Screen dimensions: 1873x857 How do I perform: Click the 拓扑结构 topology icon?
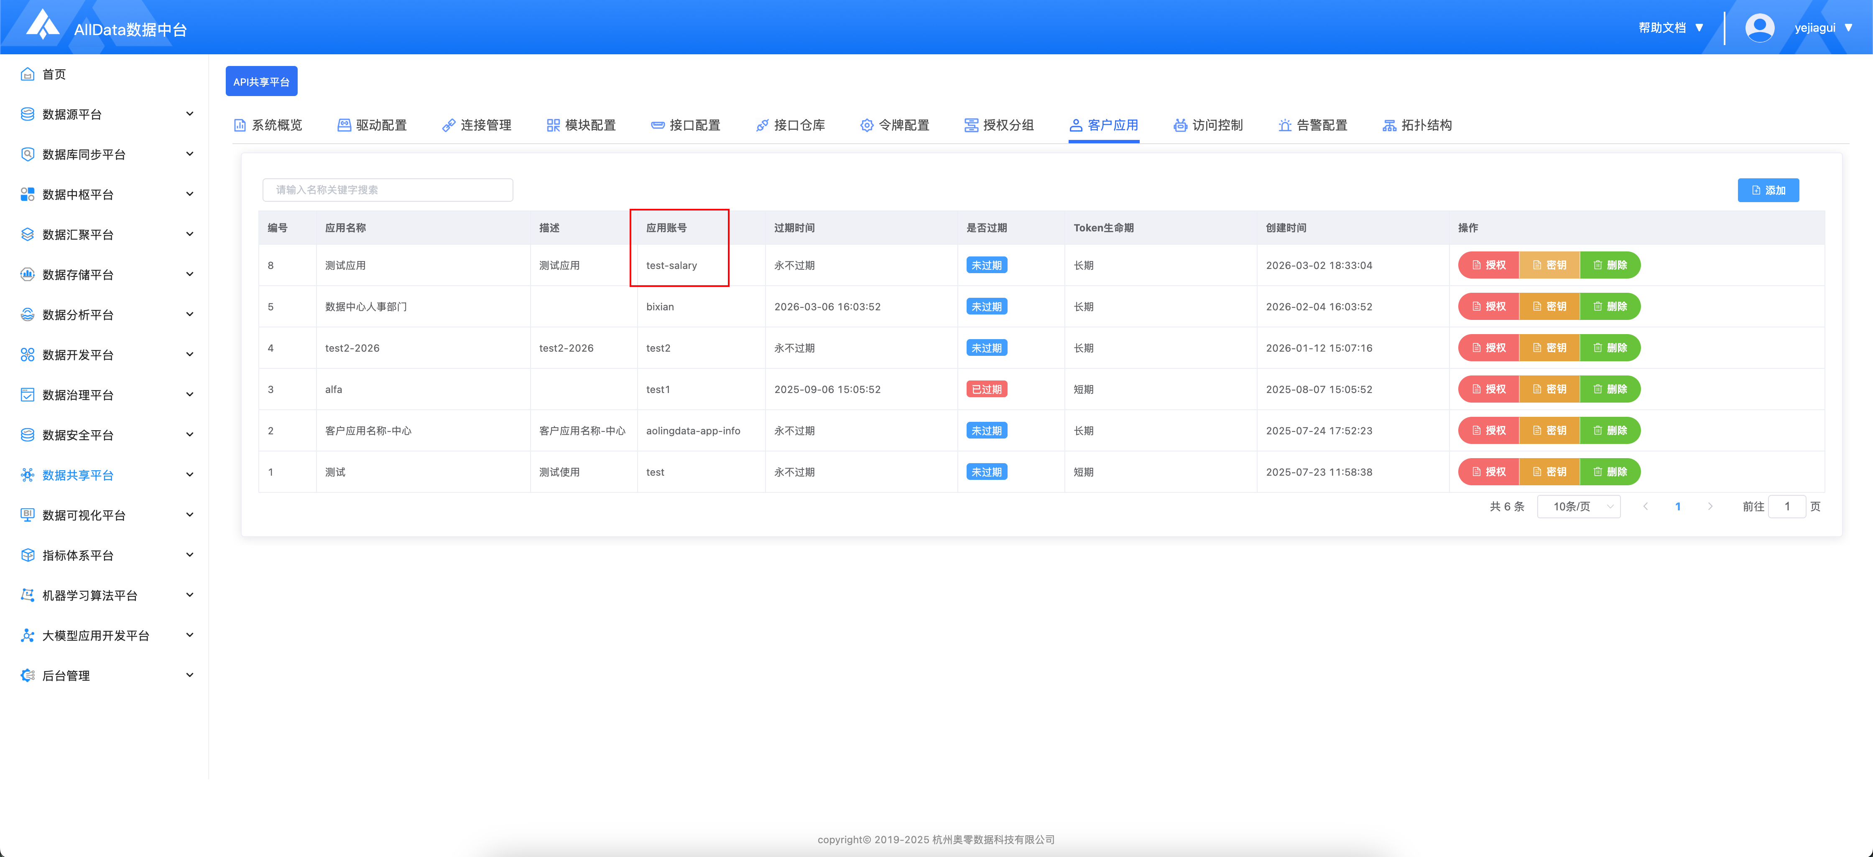pos(1389,126)
